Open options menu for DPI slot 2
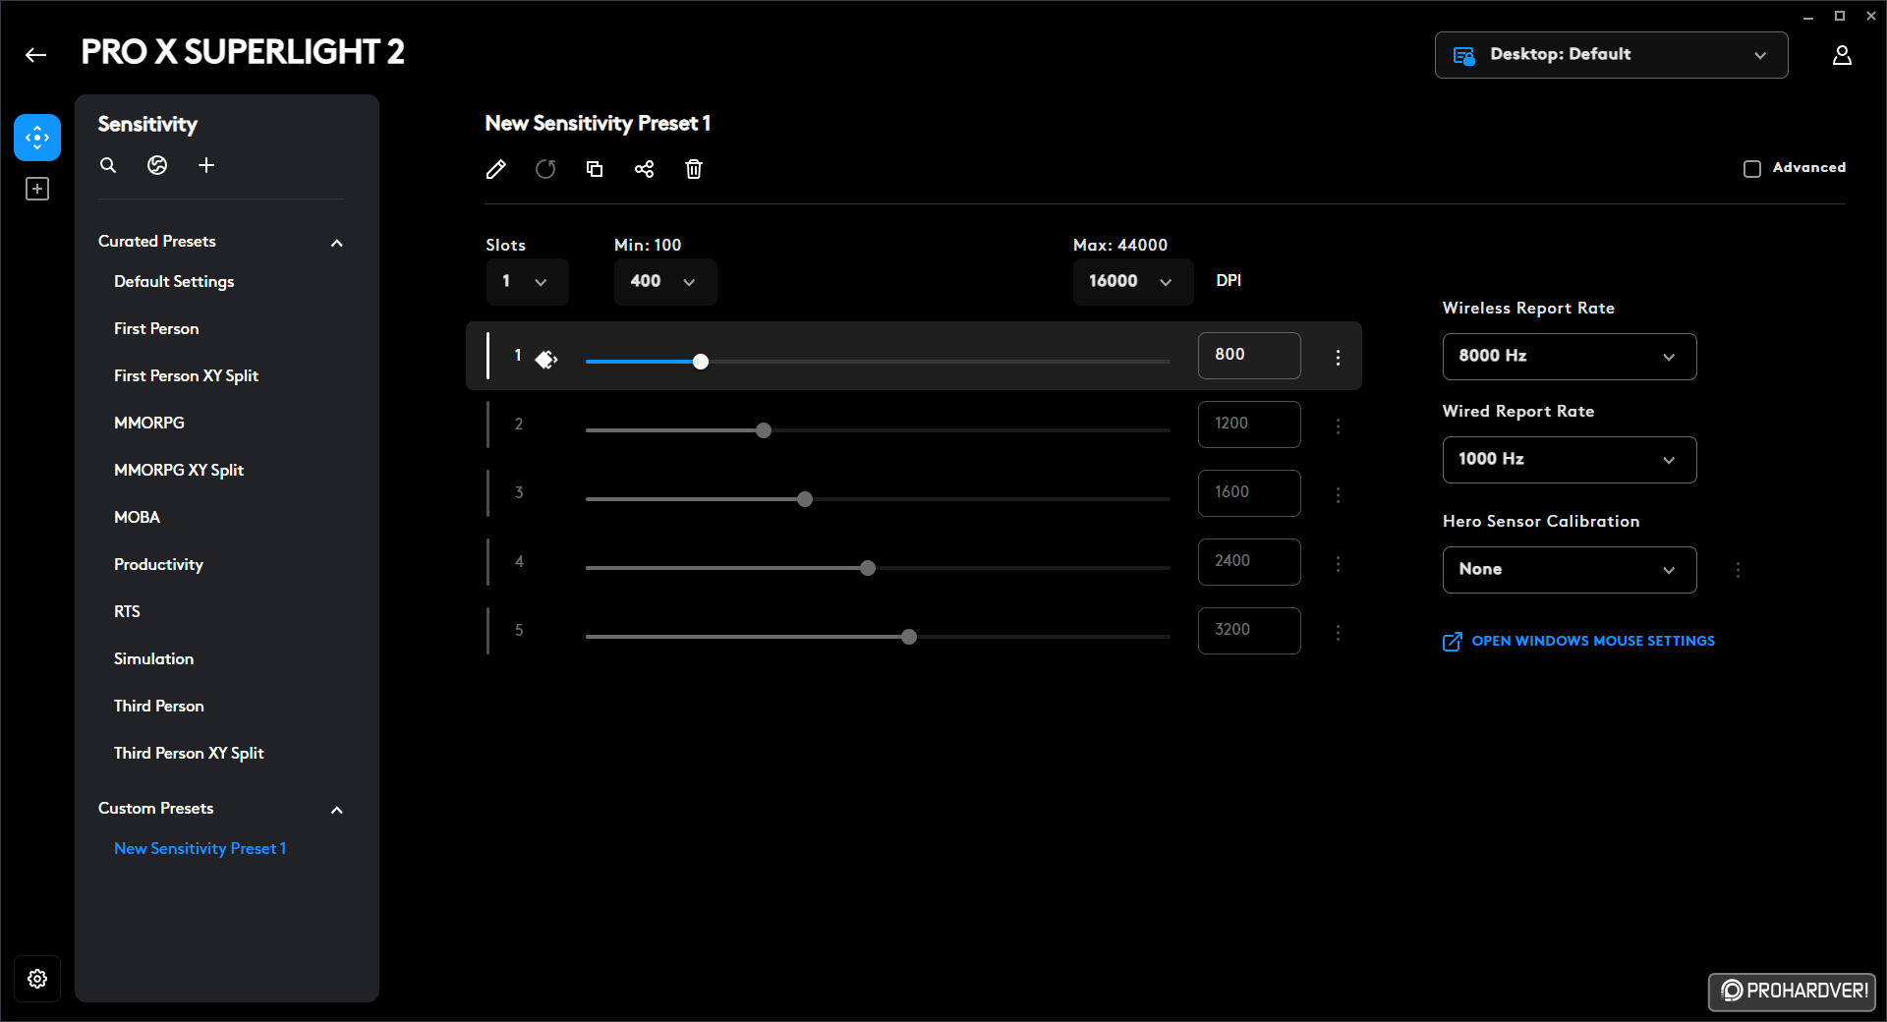 (x=1338, y=426)
